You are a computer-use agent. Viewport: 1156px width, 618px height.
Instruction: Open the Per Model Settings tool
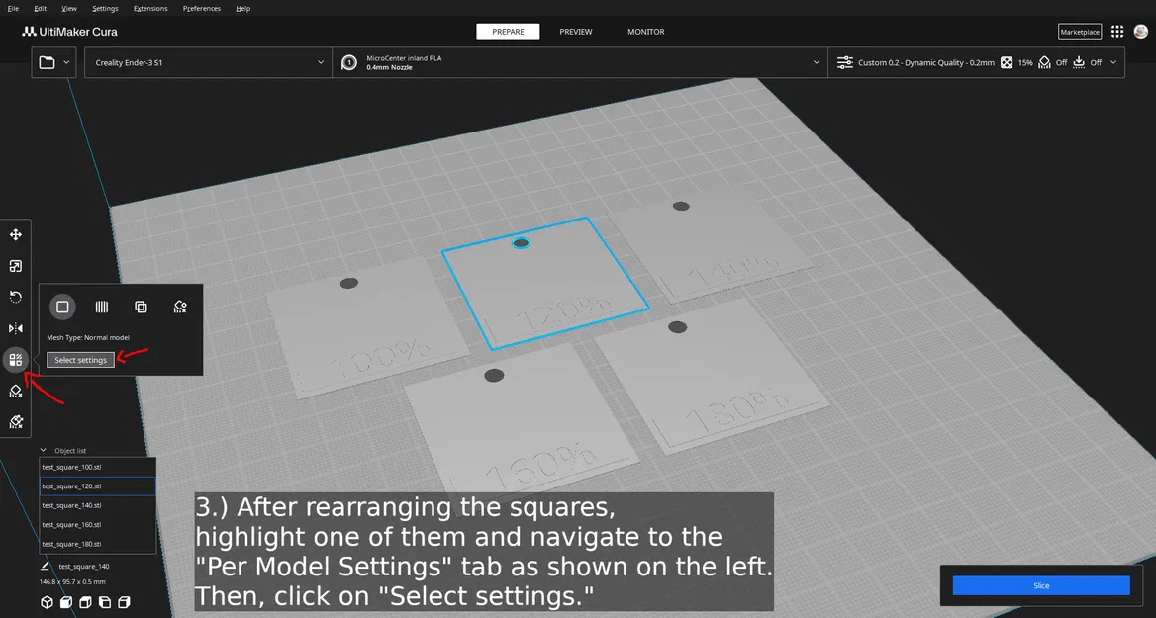tap(16, 360)
